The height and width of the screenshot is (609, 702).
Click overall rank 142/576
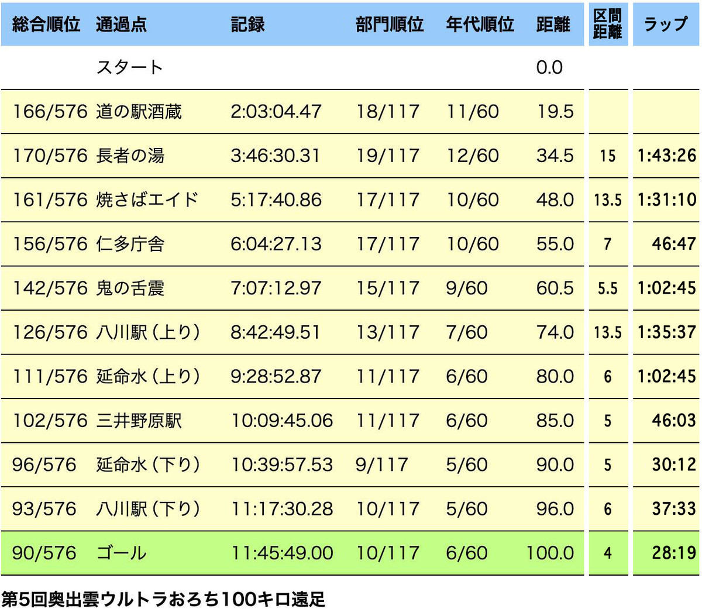tap(50, 288)
